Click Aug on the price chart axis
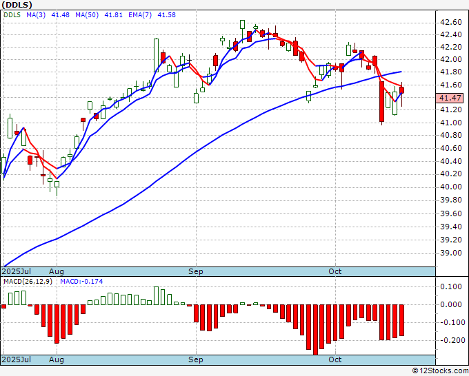 (57, 271)
